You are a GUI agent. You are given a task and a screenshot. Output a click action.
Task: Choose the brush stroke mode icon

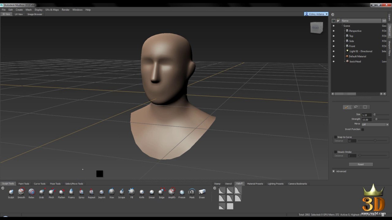[x=347, y=107]
